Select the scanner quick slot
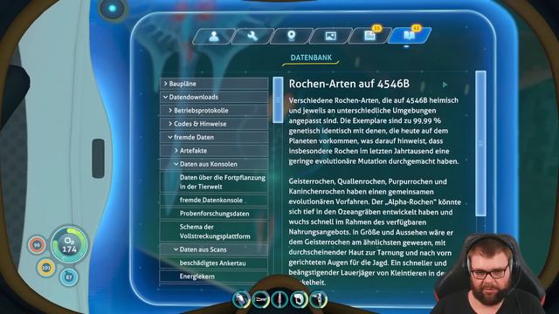The height and width of the screenshot is (314, 559). pos(299,300)
